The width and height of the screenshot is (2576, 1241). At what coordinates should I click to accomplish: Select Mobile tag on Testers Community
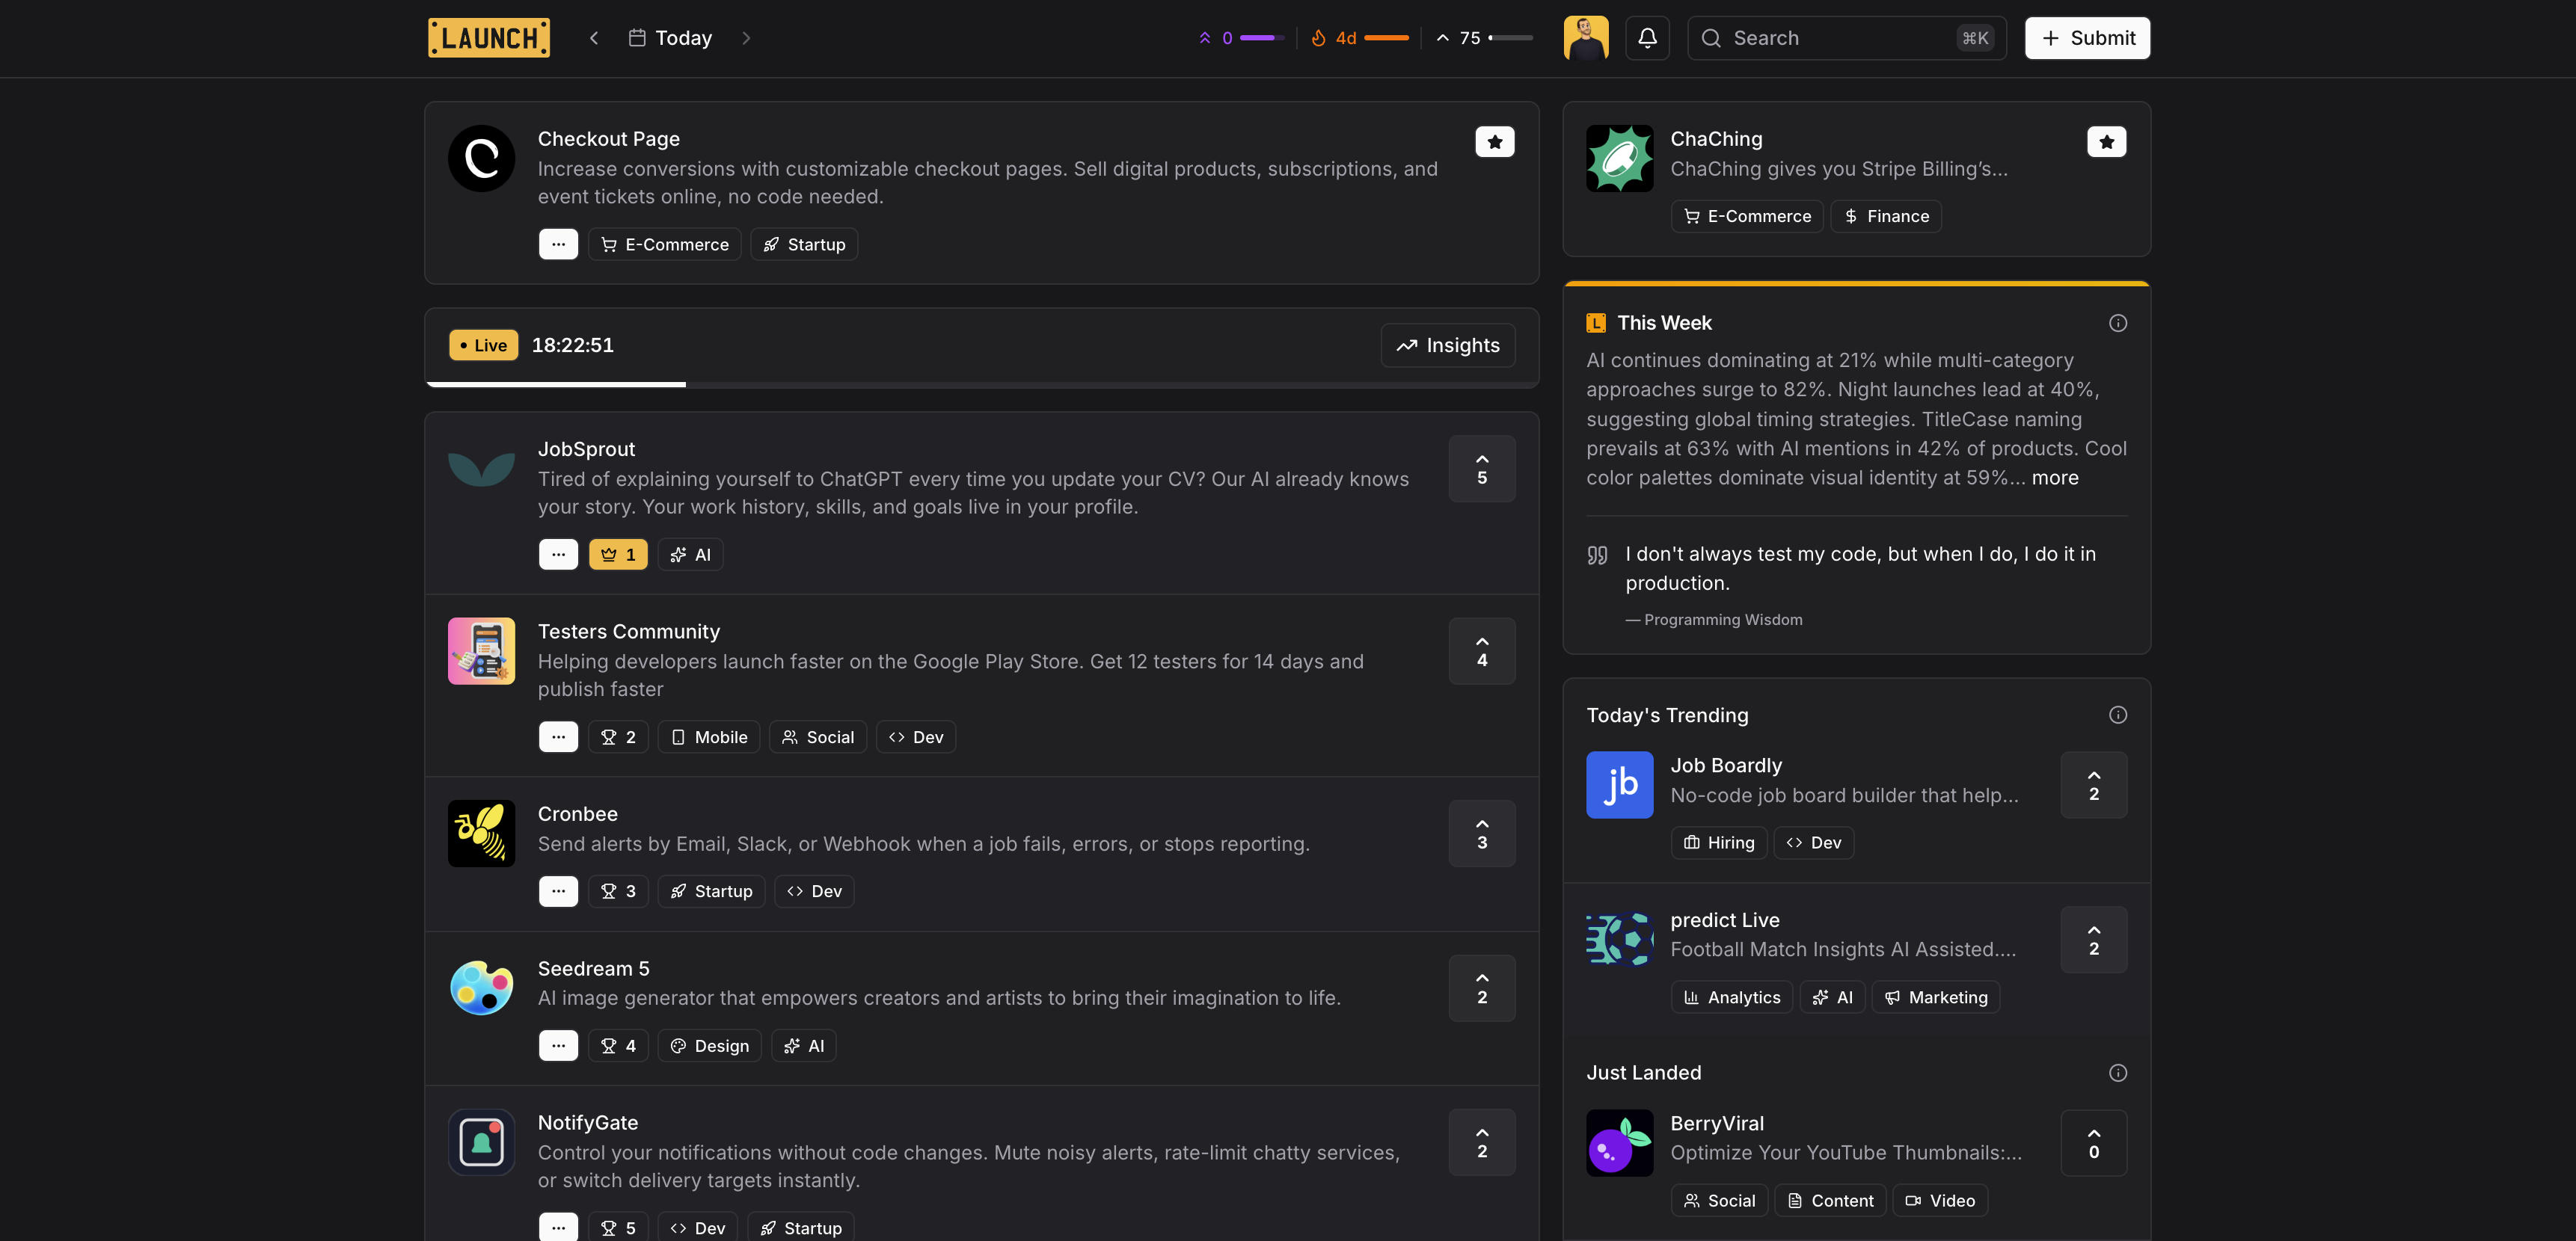click(709, 737)
